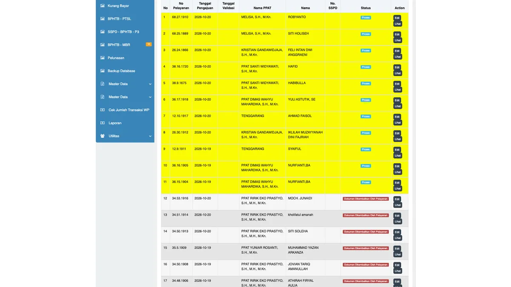The image size is (511, 287).
Task: Select service number 38.16.1720
Action: [x=180, y=66]
